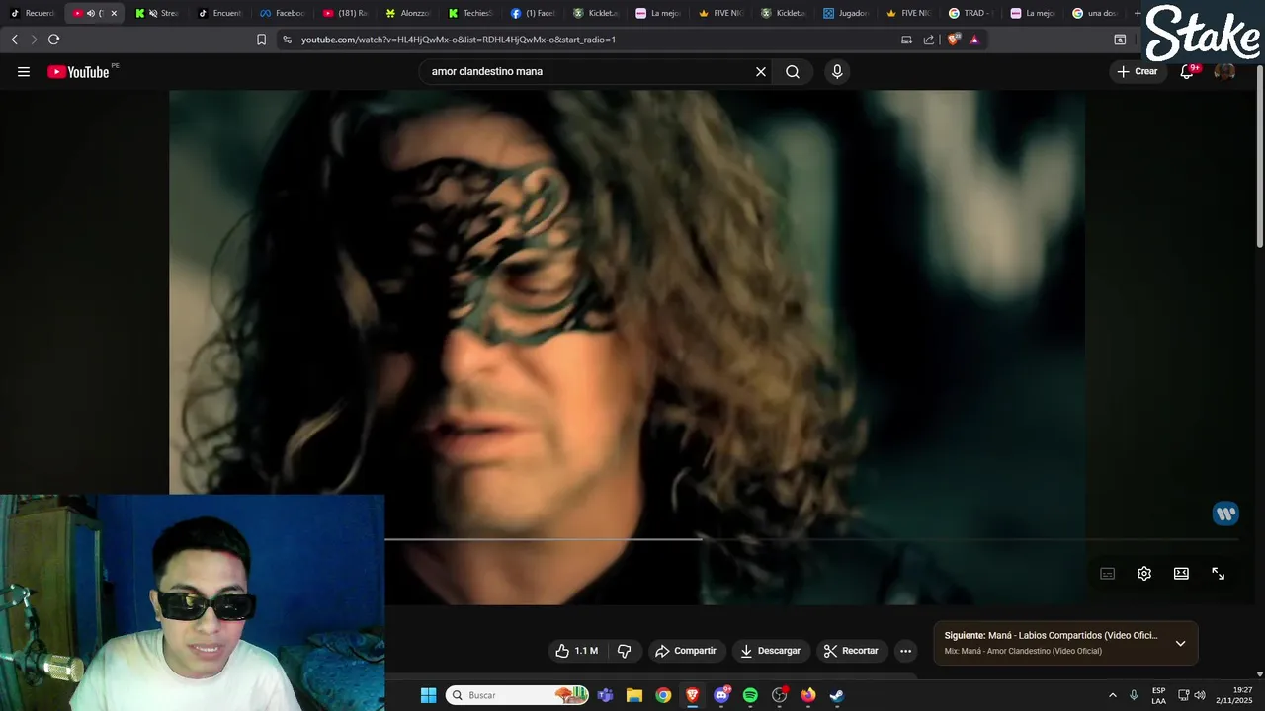Clear the search box with the X
Viewport: 1265px width, 711px height.
point(761,71)
